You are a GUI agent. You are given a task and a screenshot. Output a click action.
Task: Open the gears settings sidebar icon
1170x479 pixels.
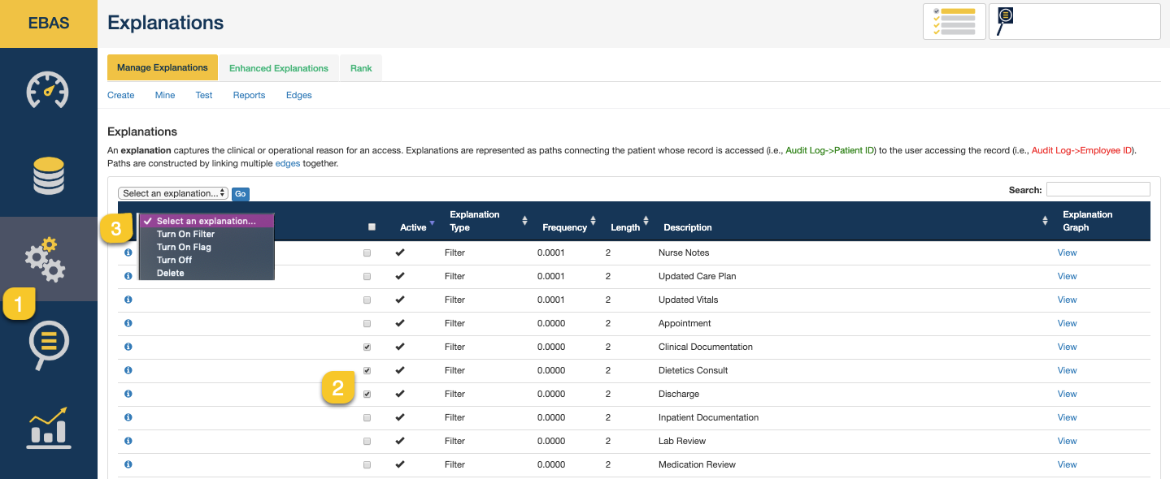coord(45,259)
